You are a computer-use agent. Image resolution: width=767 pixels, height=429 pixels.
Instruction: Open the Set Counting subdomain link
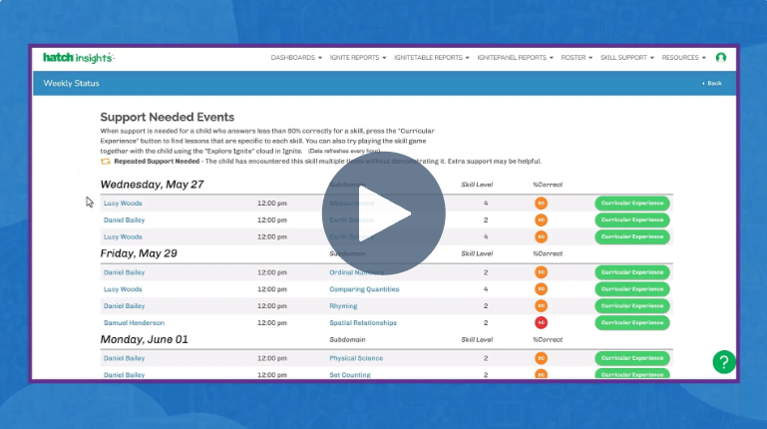(350, 375)
